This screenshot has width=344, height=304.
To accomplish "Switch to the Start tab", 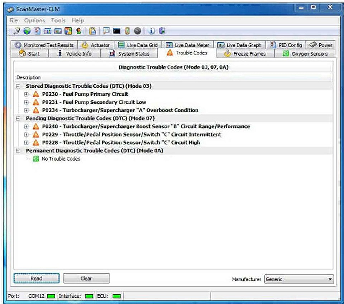I will (29, 54).
